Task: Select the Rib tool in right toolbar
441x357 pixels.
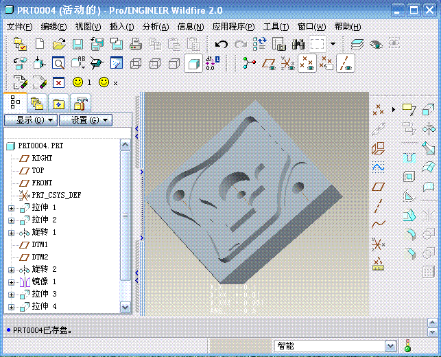Action: point(409,196)
